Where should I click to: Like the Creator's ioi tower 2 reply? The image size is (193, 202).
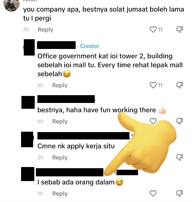tap(153, 85)
